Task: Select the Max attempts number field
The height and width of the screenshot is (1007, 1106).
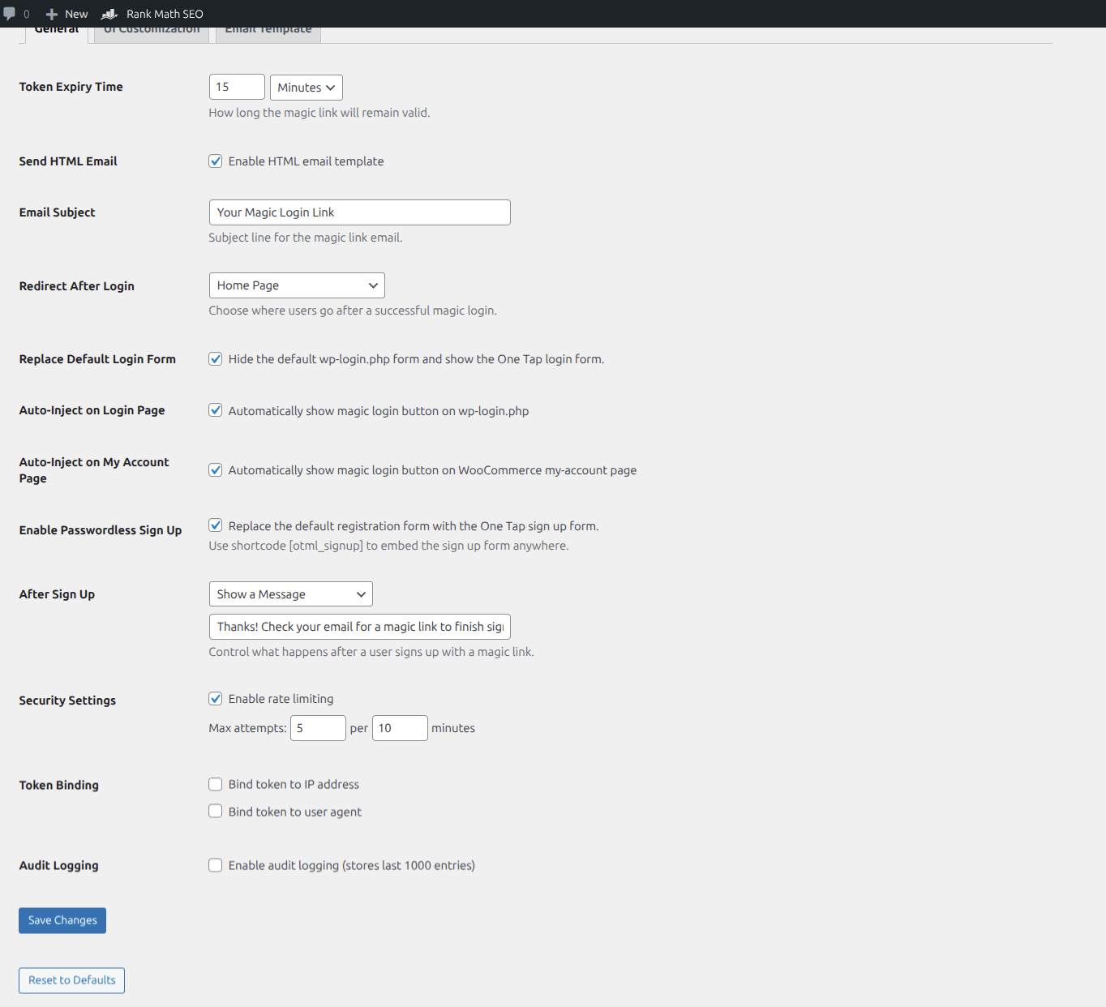Action: point(318,727)
